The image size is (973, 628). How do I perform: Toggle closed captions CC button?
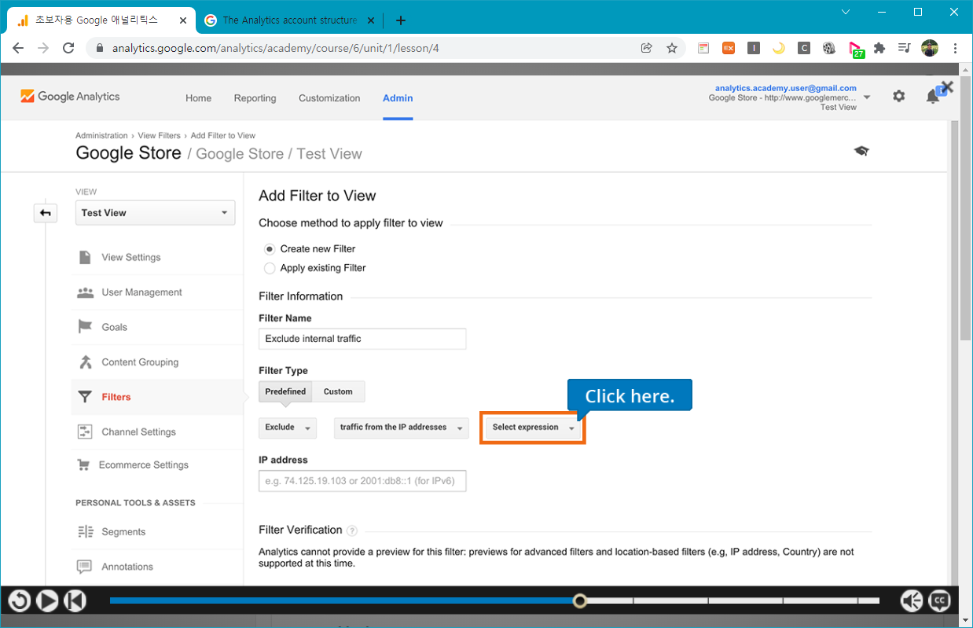coord(939,601)
